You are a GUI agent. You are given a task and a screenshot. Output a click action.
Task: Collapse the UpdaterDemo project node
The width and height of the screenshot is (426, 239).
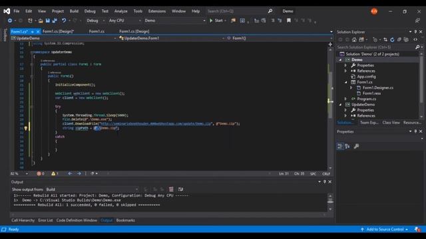tap(340, 105)
